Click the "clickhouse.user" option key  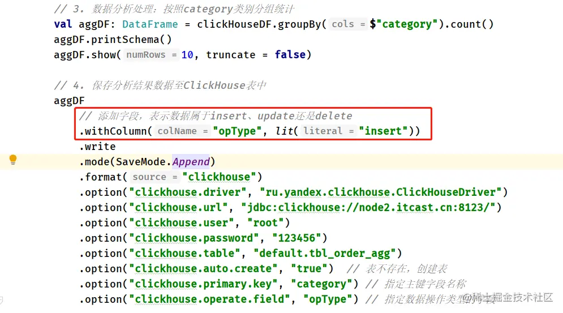click(181, 223)
